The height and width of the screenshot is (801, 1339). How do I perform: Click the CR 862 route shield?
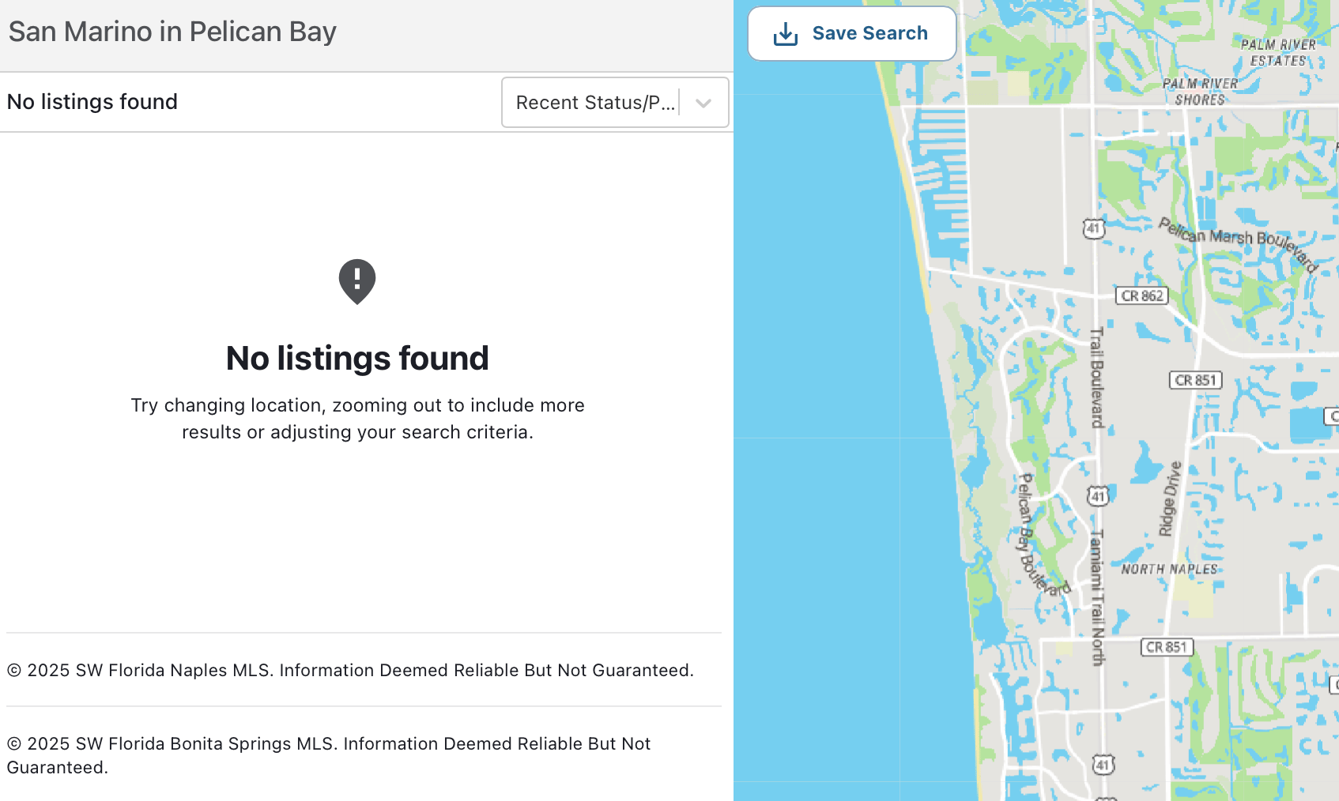[x=1142, y=296]
